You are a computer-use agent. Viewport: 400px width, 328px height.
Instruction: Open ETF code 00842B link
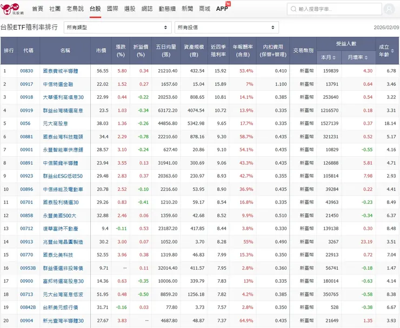click(28, 307)
